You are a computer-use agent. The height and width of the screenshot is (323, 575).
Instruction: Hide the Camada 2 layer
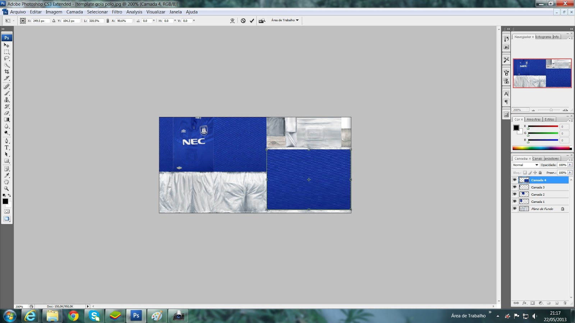[x=515, y=195]
